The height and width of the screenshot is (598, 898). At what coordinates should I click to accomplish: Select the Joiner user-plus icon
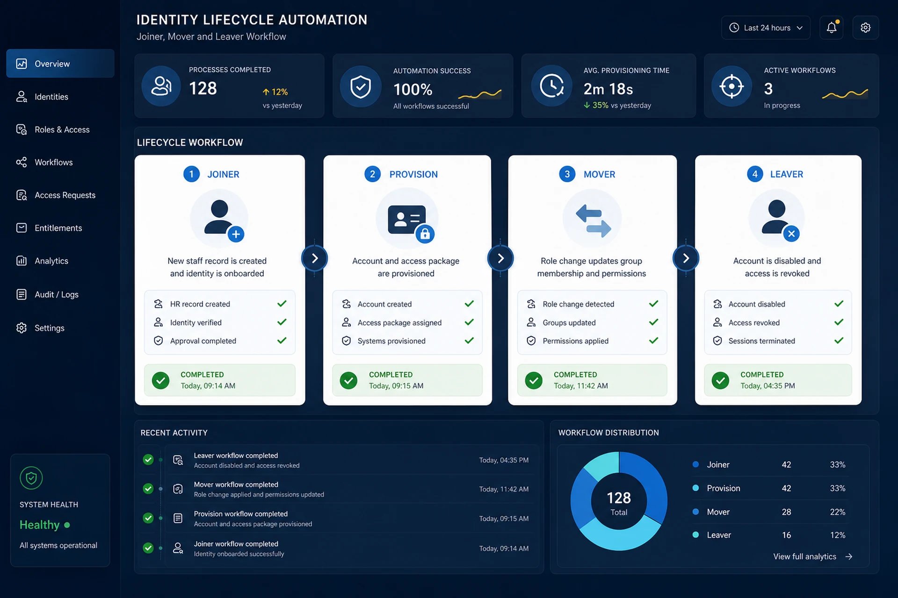click(x=219, y=218)
